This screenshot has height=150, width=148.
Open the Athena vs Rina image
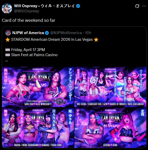pos(110,128)
